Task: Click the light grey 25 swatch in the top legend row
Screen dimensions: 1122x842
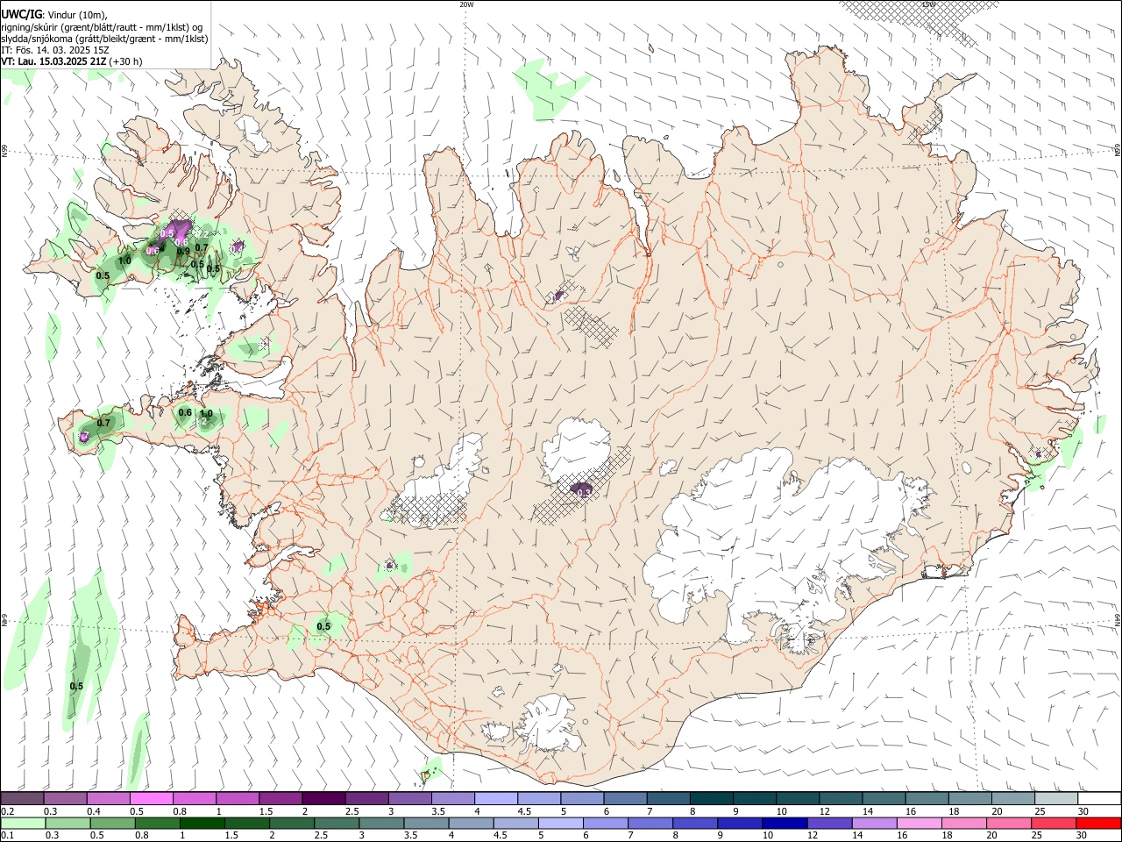Action: (1056, 799)
